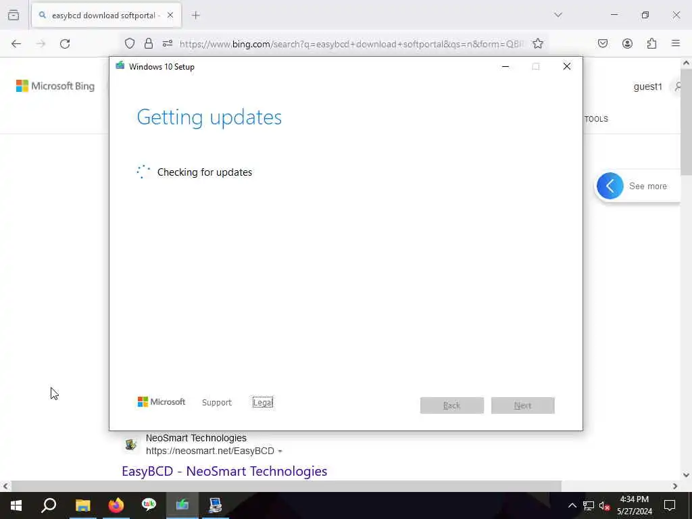Bookmark this page with the star icon

click(537, 43)
